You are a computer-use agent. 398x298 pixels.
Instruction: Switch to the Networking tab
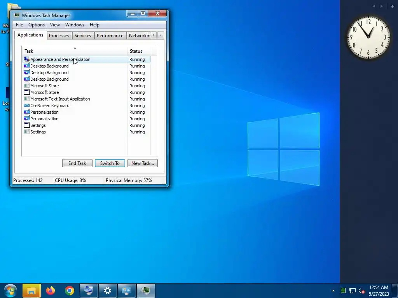pos(139,35)
